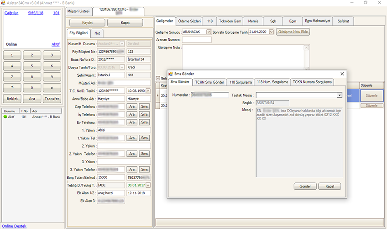This screenshot has height=229, width=387.
Task: Select the Sms Gönder tab in dialog
Action: pos(180,82)
